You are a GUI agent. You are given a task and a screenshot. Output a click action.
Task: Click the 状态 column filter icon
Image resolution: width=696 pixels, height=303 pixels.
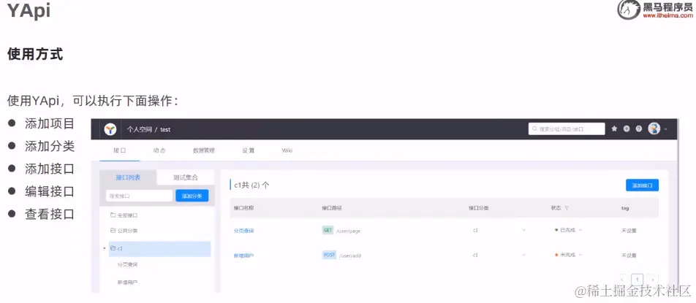point(567,208)
